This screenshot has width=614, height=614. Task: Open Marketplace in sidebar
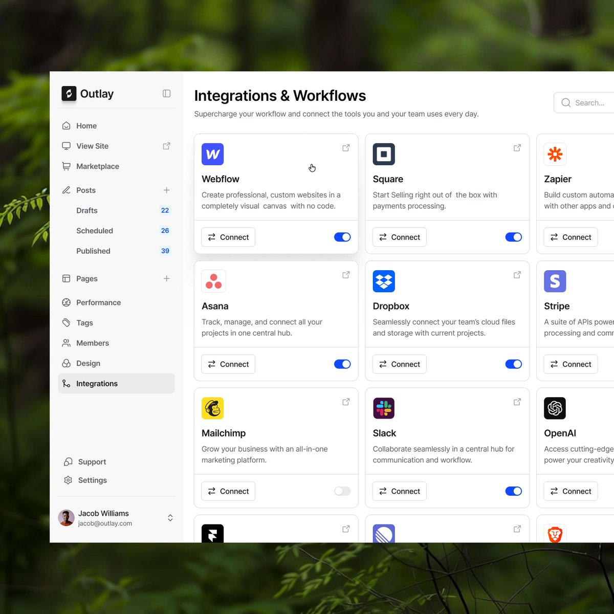(116, 166)
